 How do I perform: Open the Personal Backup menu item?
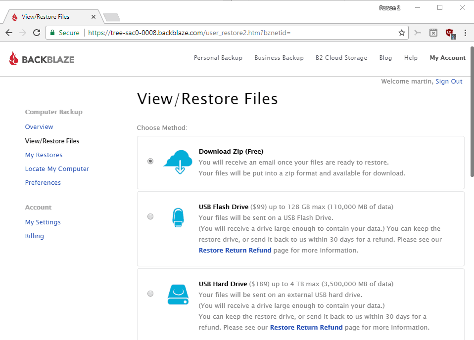point(218,58)
